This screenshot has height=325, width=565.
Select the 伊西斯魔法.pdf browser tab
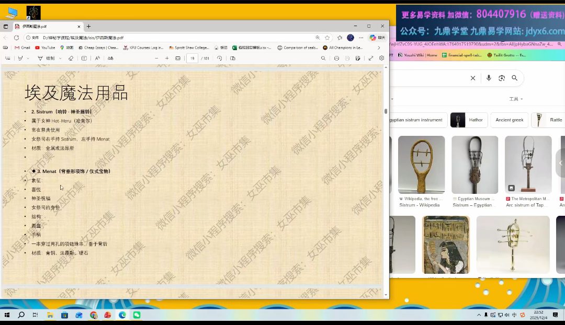pos(47,26)
